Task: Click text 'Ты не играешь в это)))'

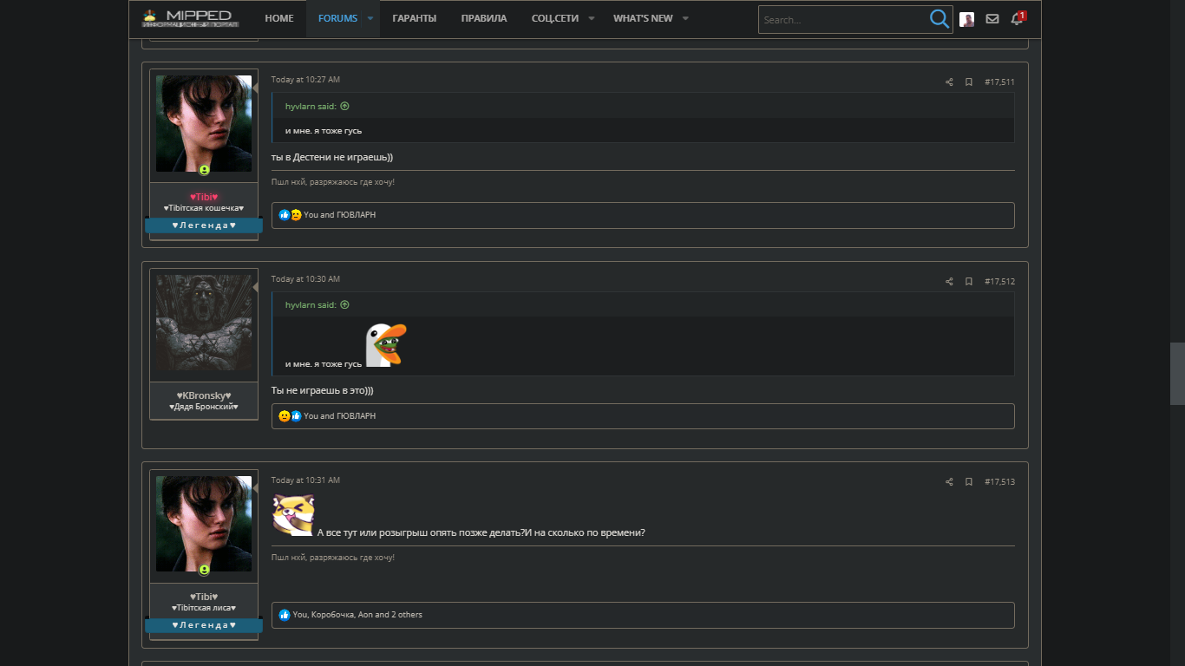Action: [323, 390]
